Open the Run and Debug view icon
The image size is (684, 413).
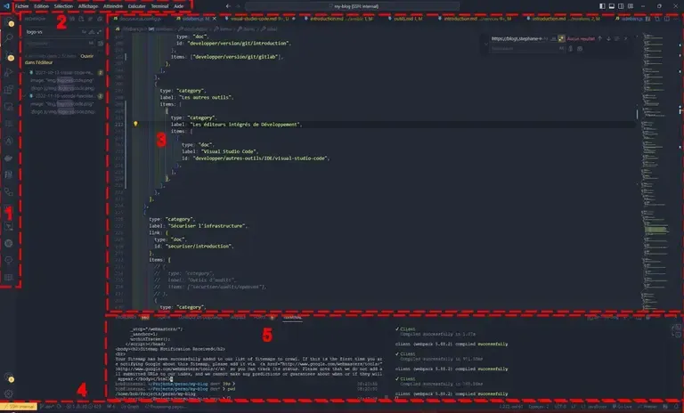[9, 72]
